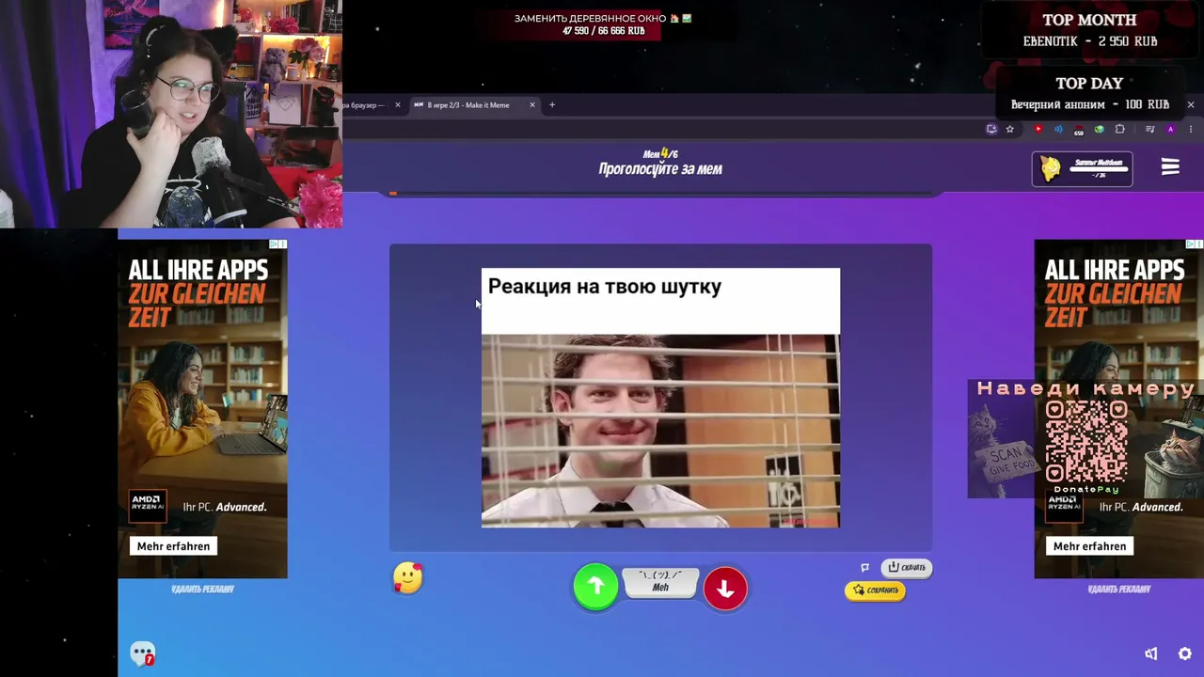Open the purple browser profile avatar
The height and width of the screenshot is (677, 1204).
1170,129
